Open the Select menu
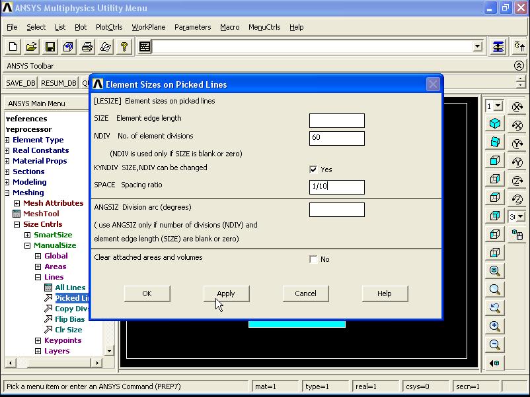Screen dimensions: 530x397 tap(36, 27)
